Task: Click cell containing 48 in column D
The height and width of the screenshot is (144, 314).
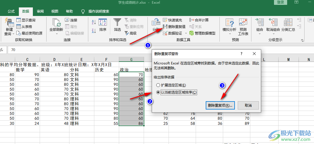Action: click(x=55, y=123)
